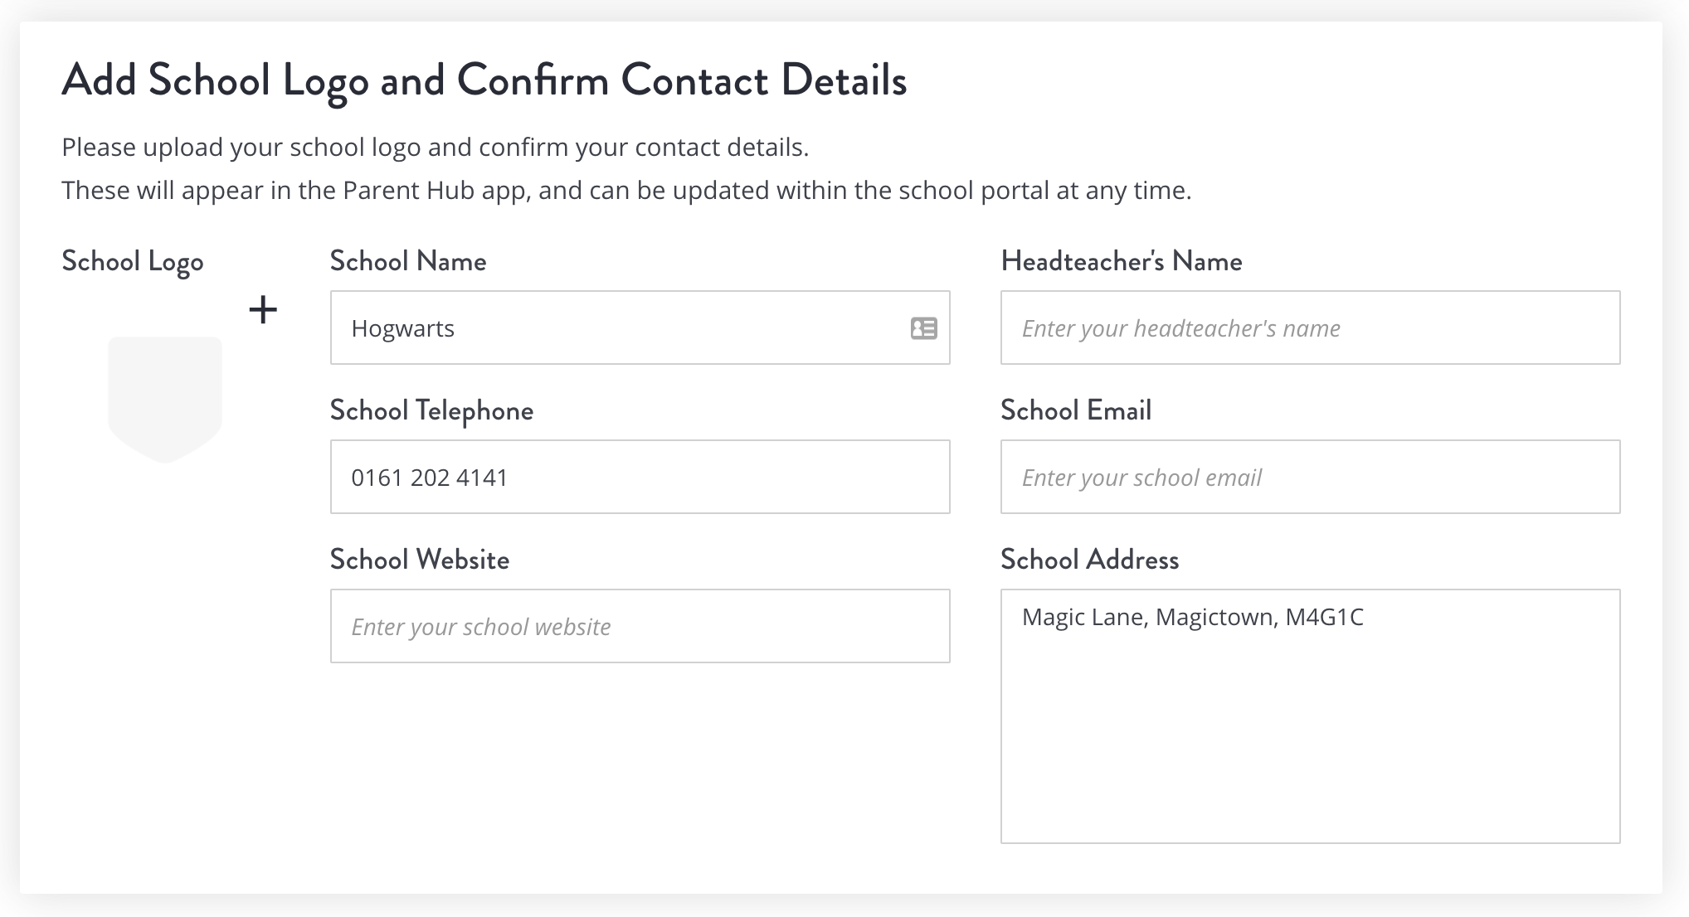This screenshot has width=1689, height=917.
Task: Click the 'These will appear in the Parent Hub' text
Action: click(626, 191)
